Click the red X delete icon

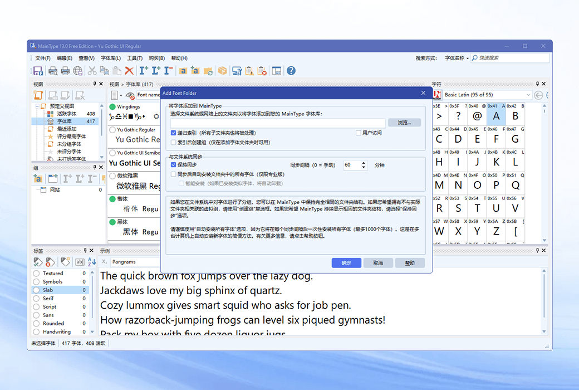coord(129,71)
